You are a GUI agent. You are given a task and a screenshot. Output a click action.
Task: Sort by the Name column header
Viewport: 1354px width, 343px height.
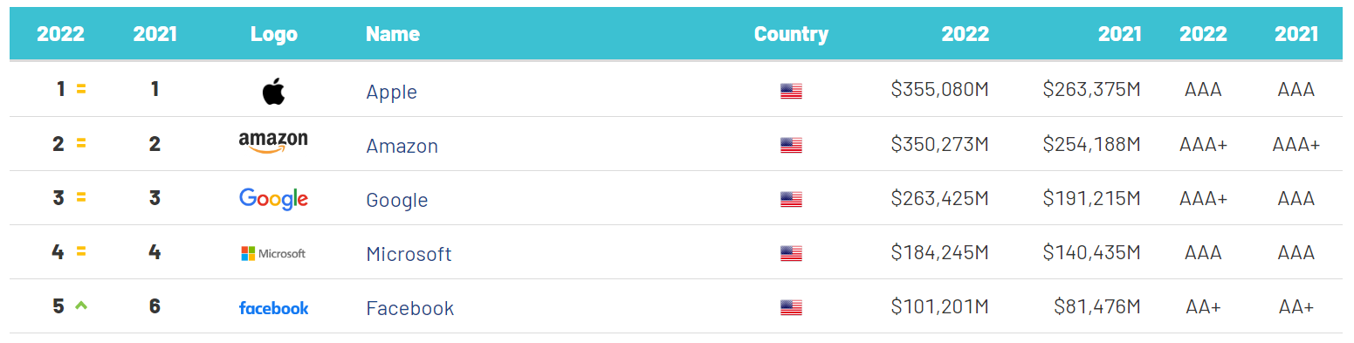393,34
